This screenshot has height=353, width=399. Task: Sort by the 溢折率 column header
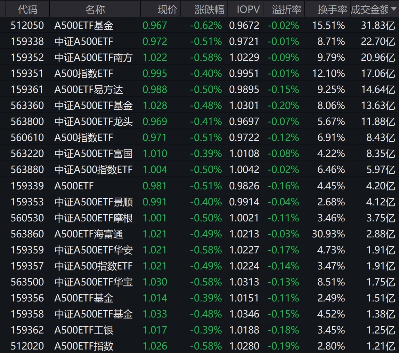point(286,9)
